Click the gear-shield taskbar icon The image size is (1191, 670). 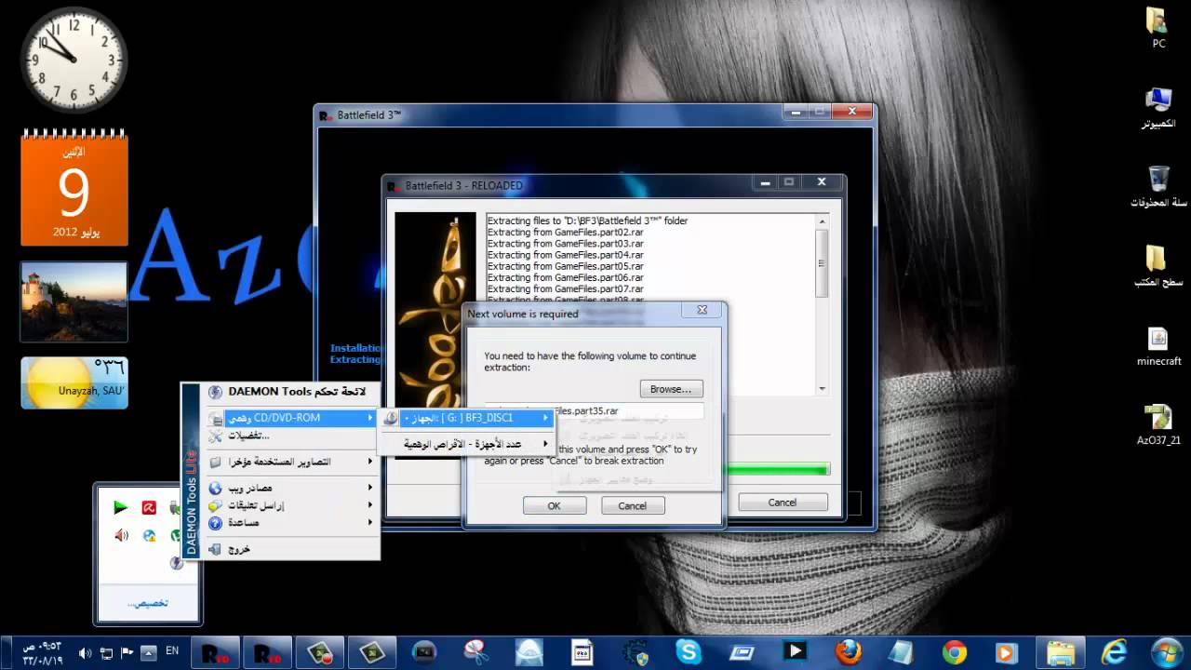(x=636, y=651)
